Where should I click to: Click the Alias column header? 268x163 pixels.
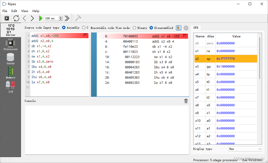pyautogui.click(x=211, y=36)
